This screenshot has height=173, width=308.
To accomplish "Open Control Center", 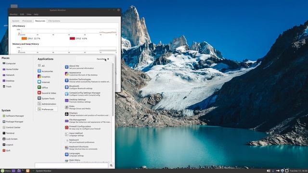I will pos(12,127).
